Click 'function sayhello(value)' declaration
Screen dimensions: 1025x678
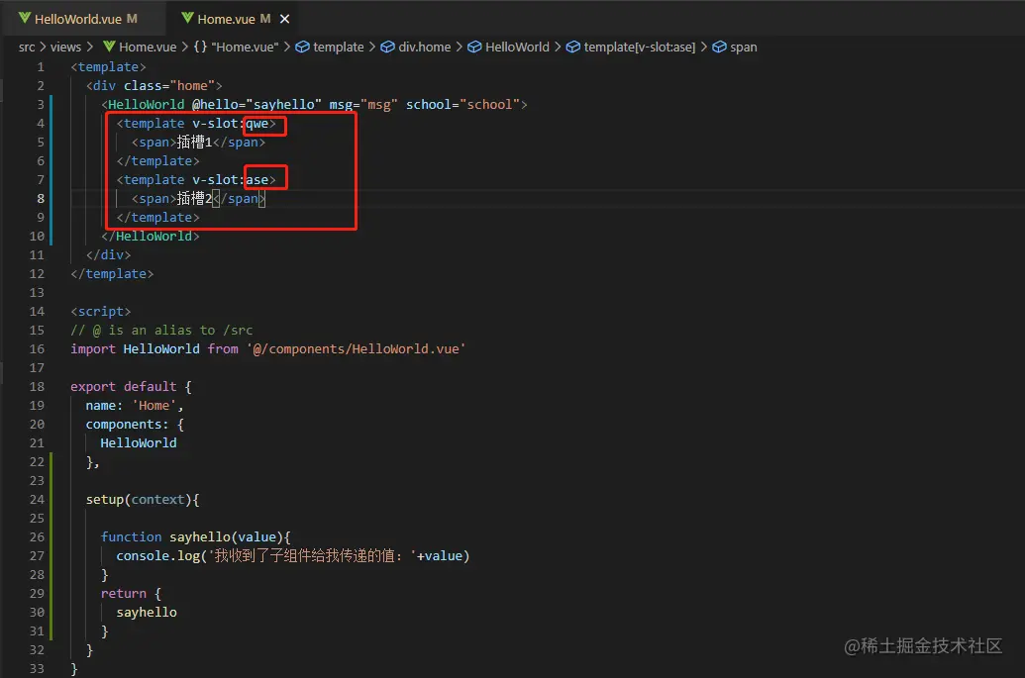pos(195,536)
